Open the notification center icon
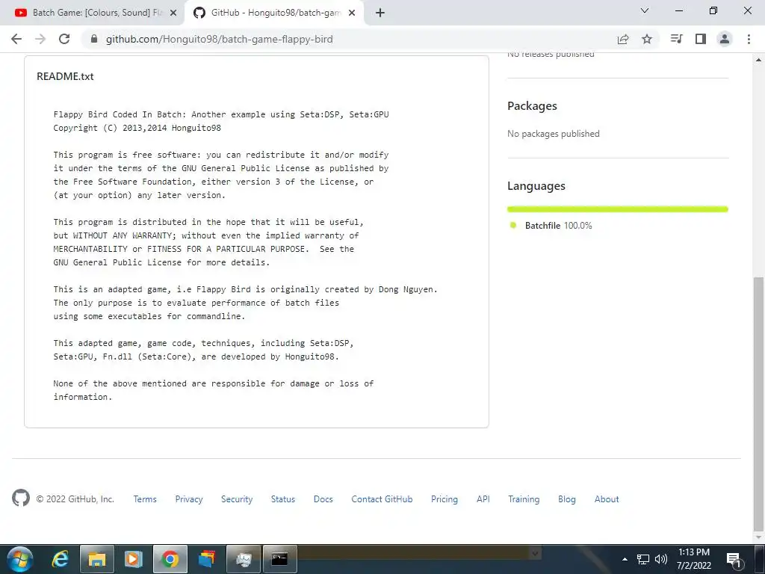765x574 pixels. 735,560
